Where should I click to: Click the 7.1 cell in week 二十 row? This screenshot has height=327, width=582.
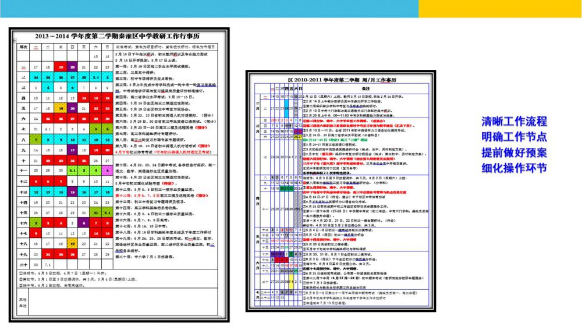tap(48, 264)
